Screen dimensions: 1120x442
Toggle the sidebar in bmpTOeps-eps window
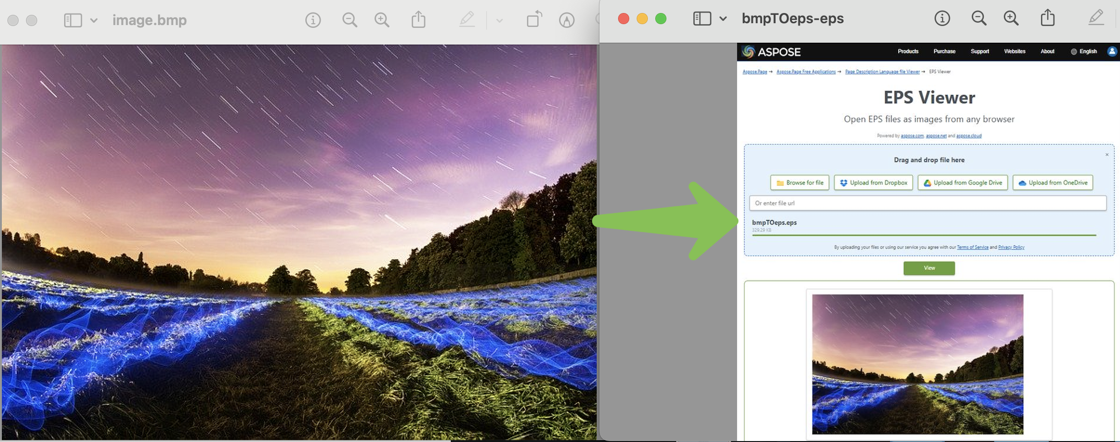pyautogui.click(x=702, y=19)
